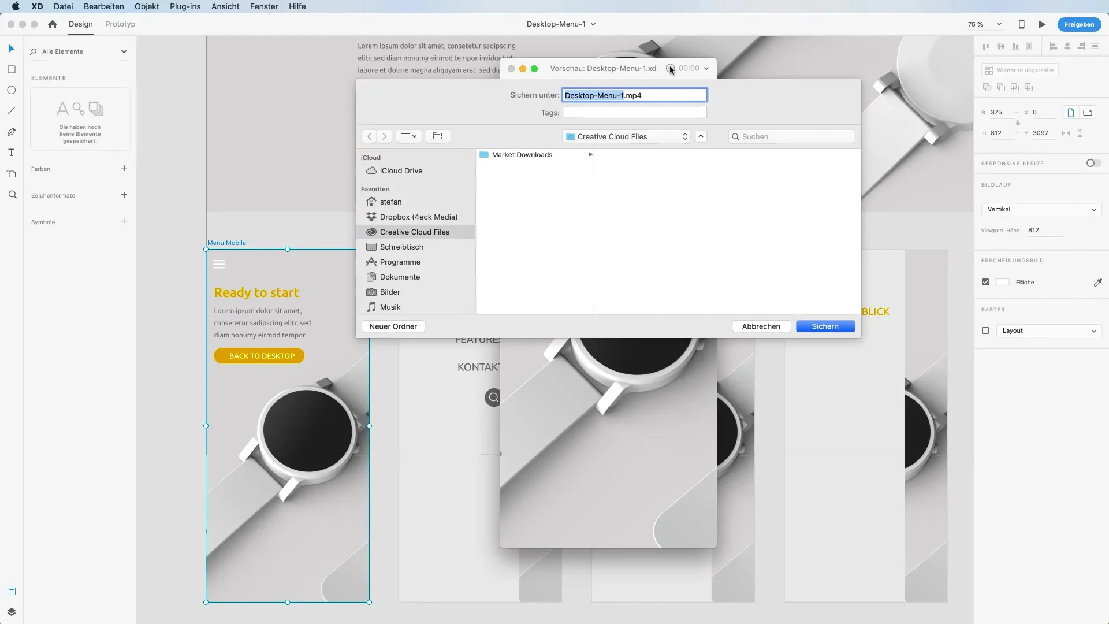The height and width of the screenshot is (624, 1109).
Task: Go forward in save dialog navigation
Action: pos(384,136)
